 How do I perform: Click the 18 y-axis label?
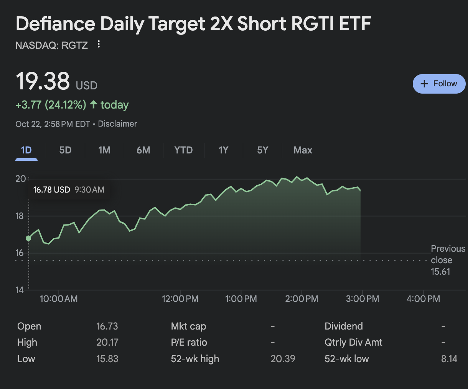(x=20, y=216)
